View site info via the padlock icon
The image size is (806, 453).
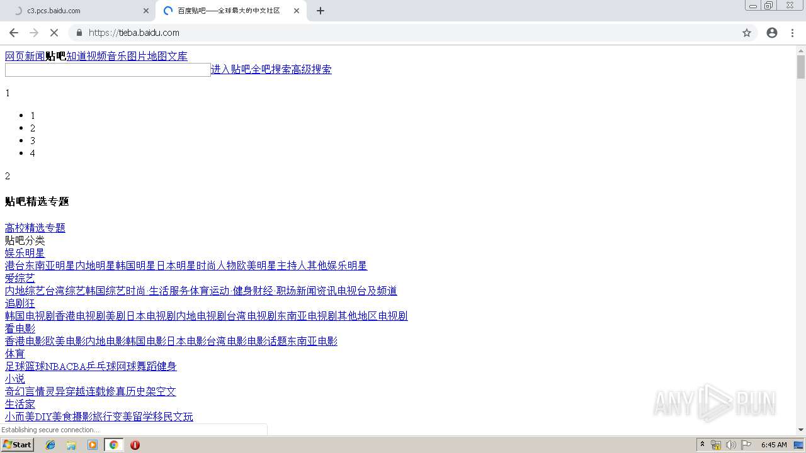click(x=79, y=33)
